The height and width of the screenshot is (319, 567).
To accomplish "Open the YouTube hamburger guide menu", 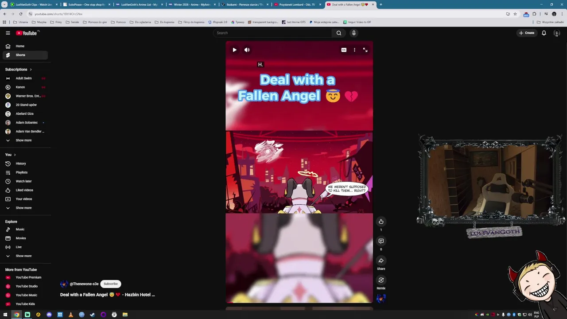I will coord(8,33).
